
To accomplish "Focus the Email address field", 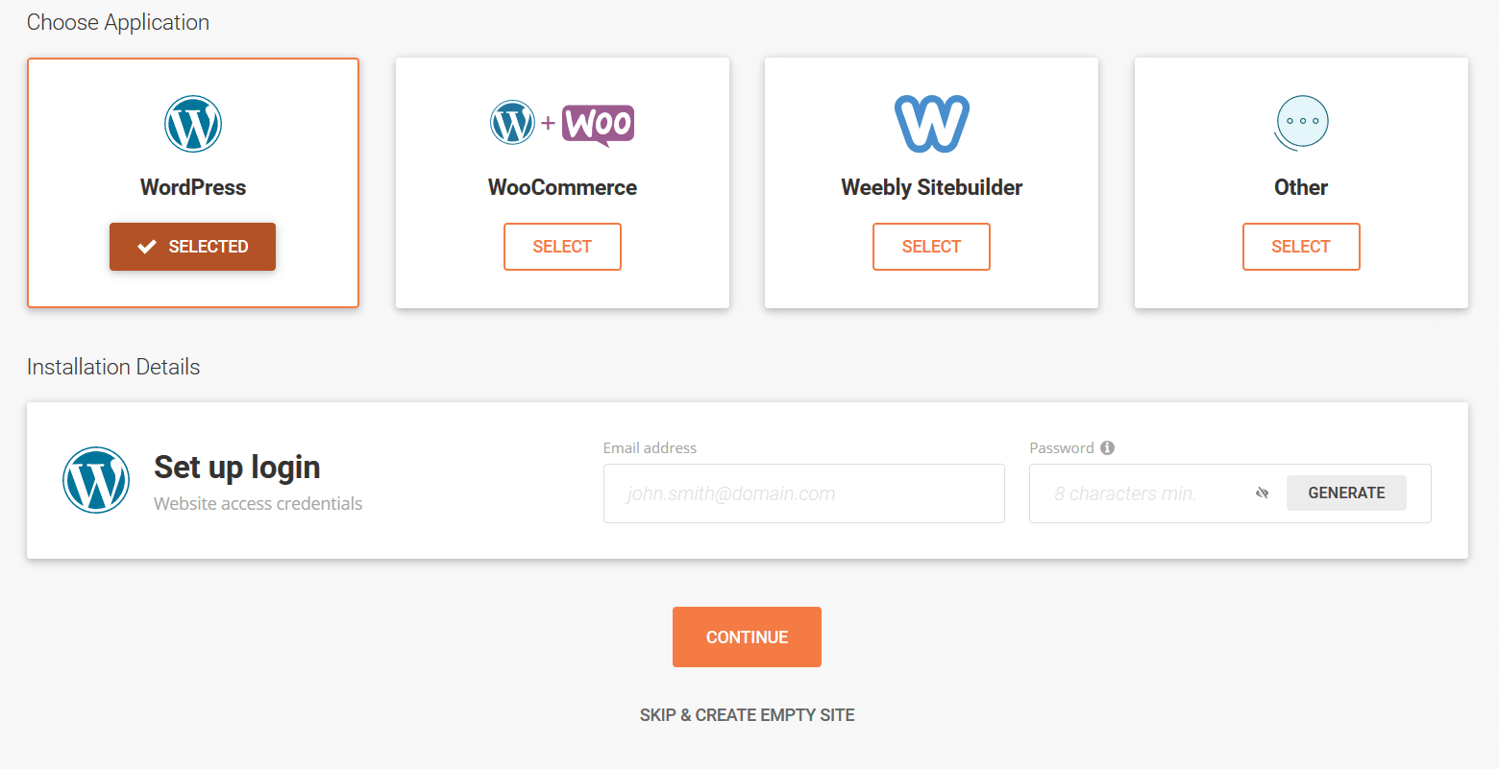I will 804,493.
